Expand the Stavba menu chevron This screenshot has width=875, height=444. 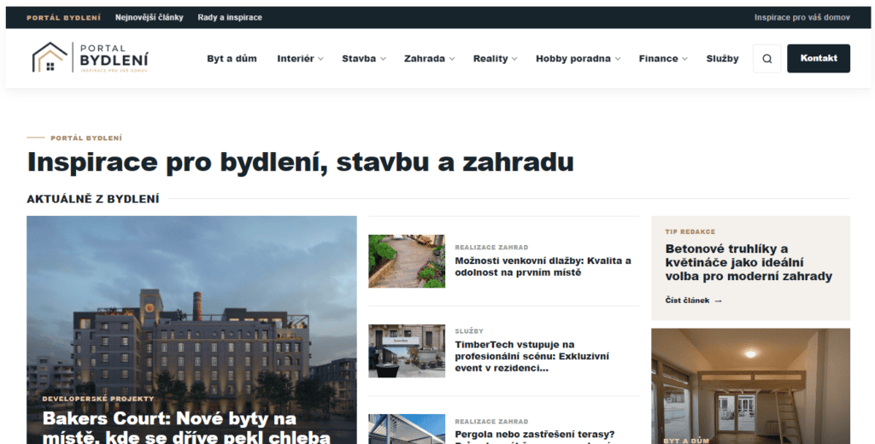coord(383,59)
